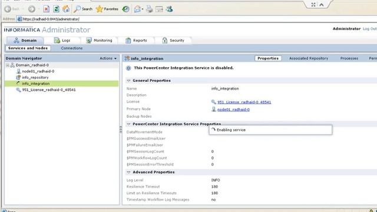
Task: Click the Timestamp Workflow Log Messages value no
Action: tap(213, 200)
